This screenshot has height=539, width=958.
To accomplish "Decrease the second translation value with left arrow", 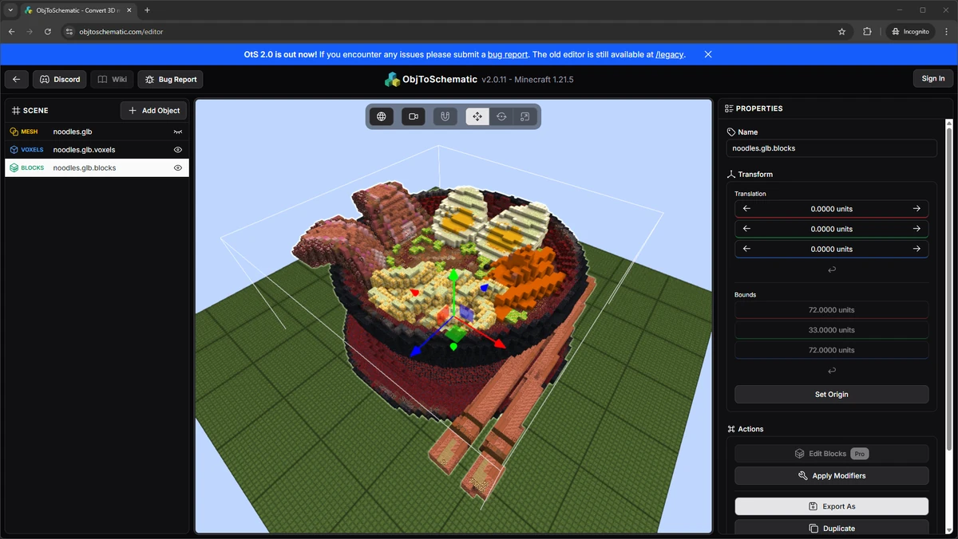I will pyautogui.click(x=746, y=229).
